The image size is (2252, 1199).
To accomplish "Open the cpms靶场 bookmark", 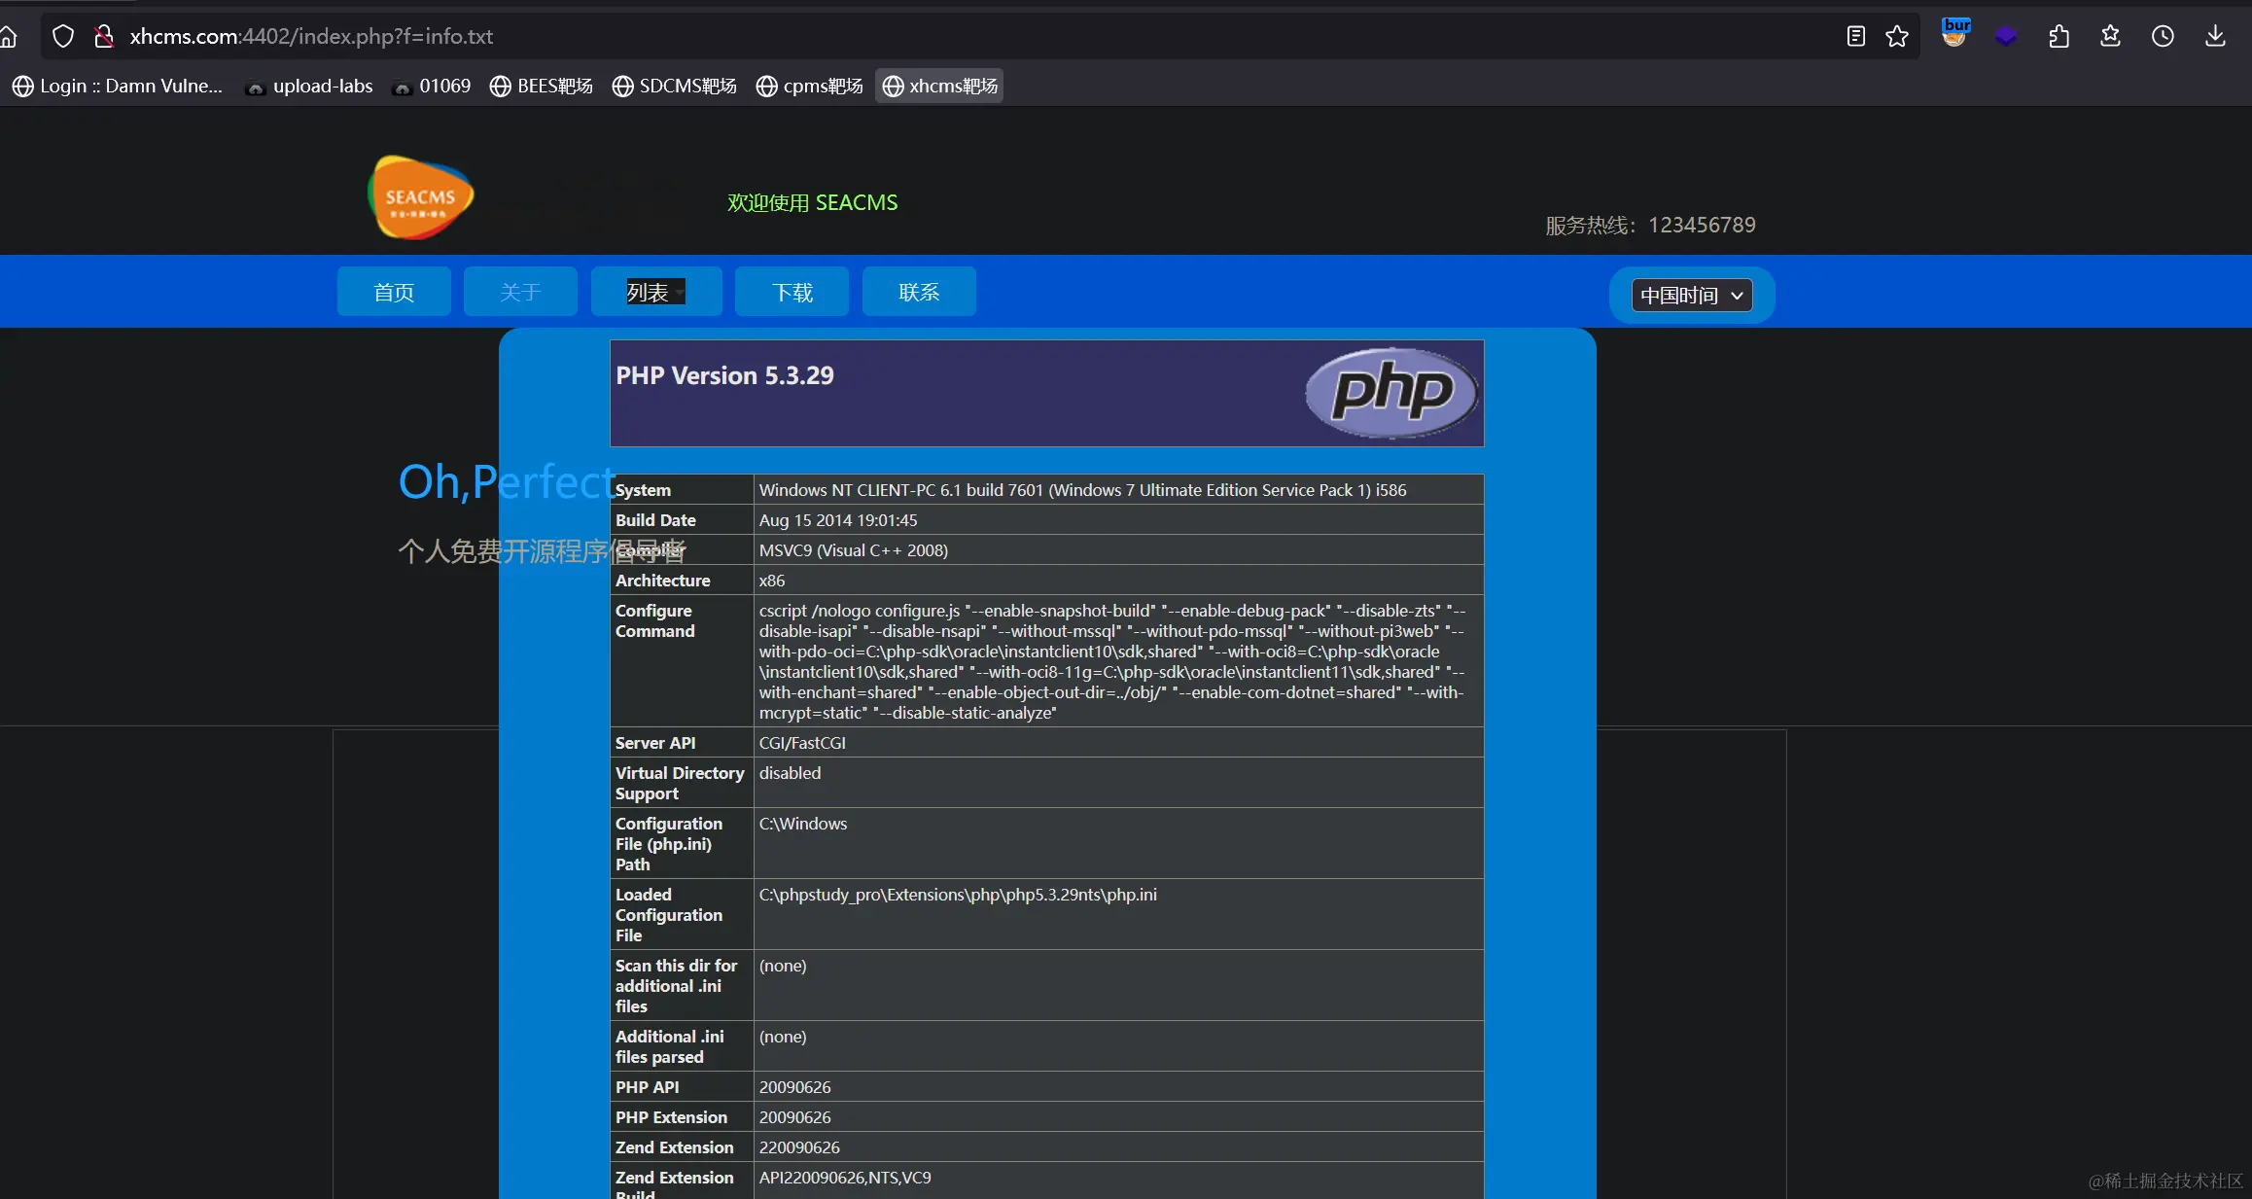I will (810, 87).
